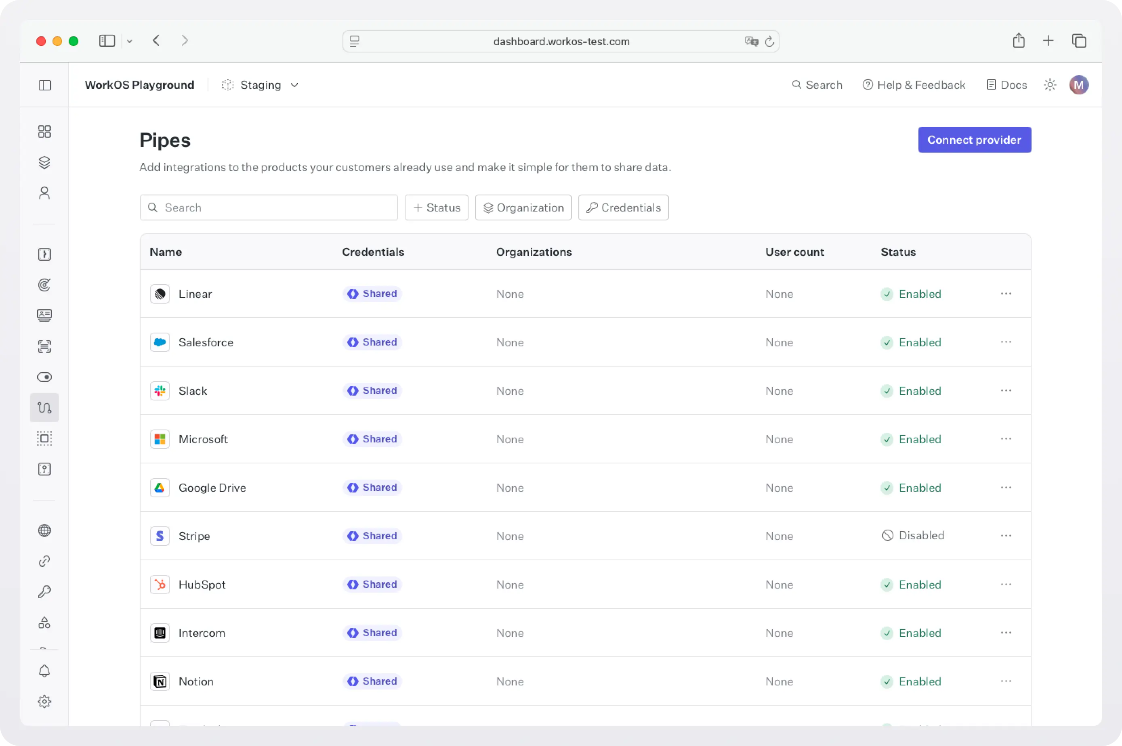Open the ID card directory icon in sidebar

tap(44, 315)
